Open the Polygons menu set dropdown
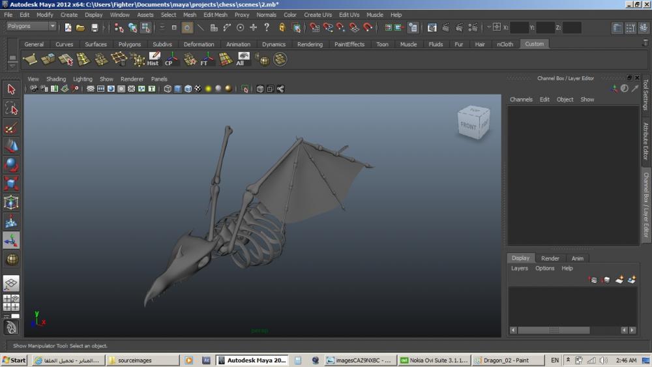This screenshot has height=367, width=652. click(31, 27)
